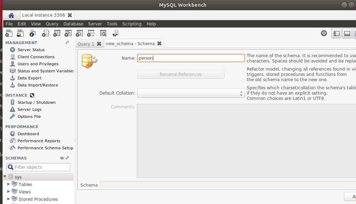Open Options File

[x=25, y=116]
